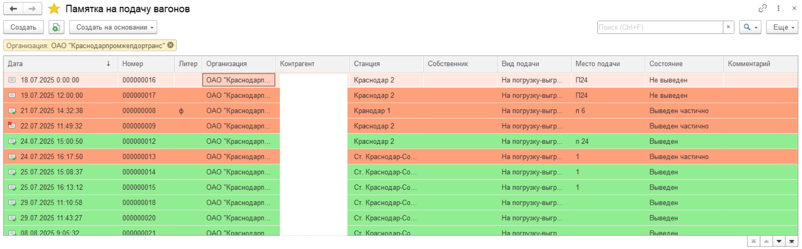Click the Литер column header
Screen dimensions: 802x249
click(x=188, y=64)
